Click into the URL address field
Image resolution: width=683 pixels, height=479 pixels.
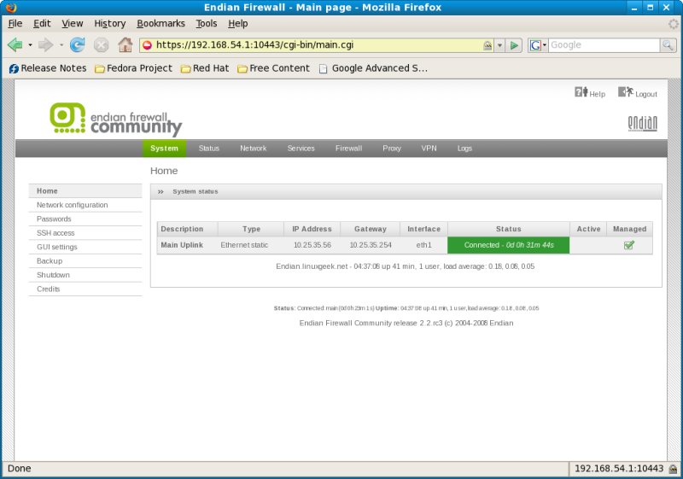click(318, 45)
